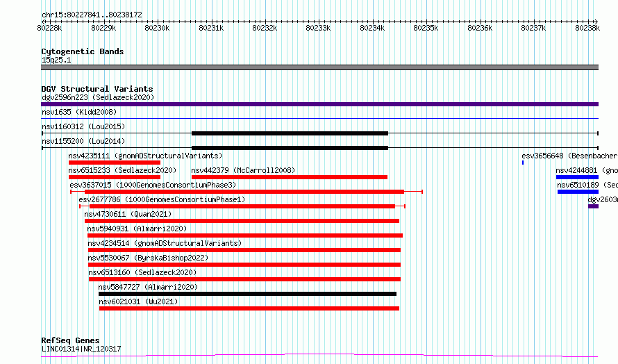Select the 15q25.1 band label
The width and height of the screenshot is (618, 364).
pyautogui.click(x=56, y=60)
